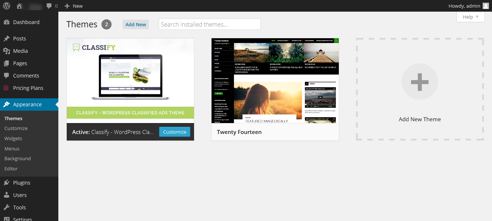Viewport: 492px width, 221px height.
Task: Open Background under Appearance
Action: coord(18,159)
